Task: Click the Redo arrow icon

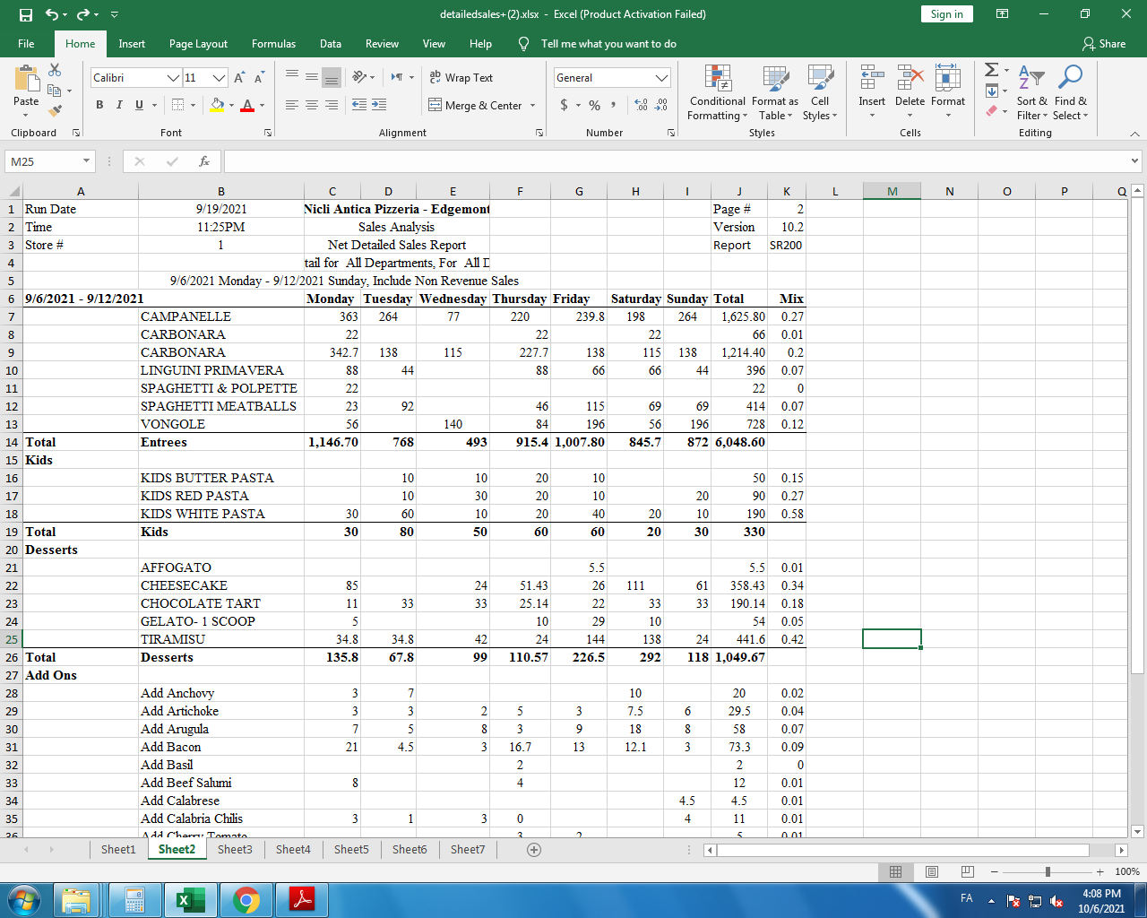Action: 83,14
